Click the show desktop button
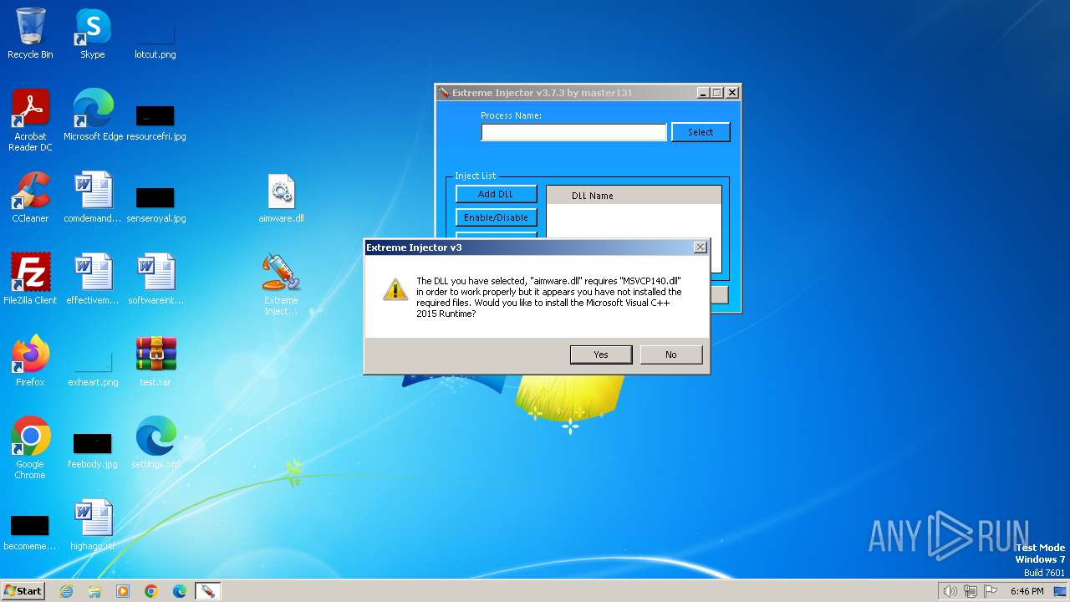Image resolution: width=1070 pixels, height=602 pixels. click(1060, 591)
